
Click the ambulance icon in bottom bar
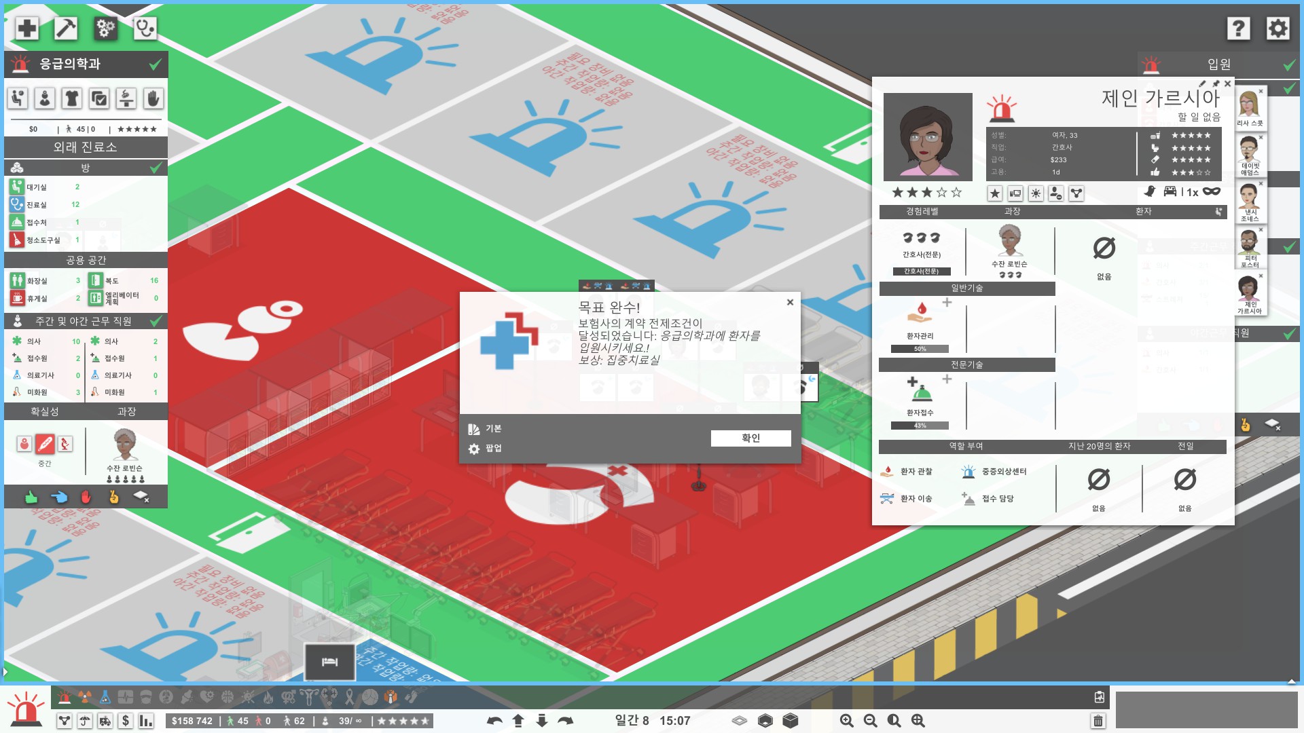105,721
